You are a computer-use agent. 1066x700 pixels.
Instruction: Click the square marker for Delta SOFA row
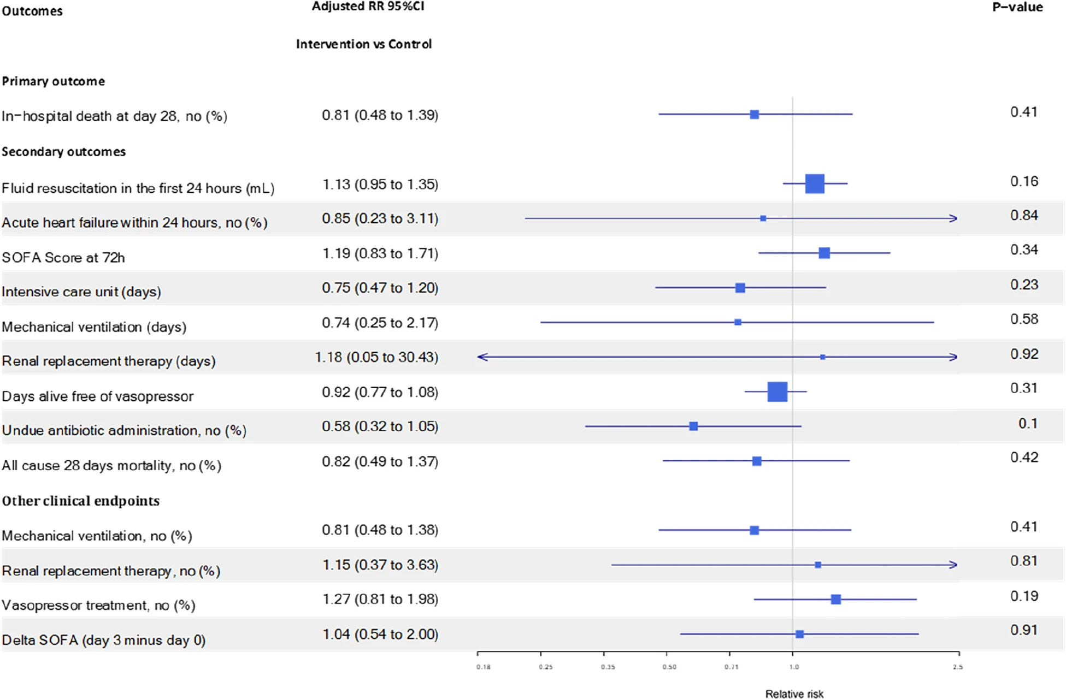click(x=799, y=634)
